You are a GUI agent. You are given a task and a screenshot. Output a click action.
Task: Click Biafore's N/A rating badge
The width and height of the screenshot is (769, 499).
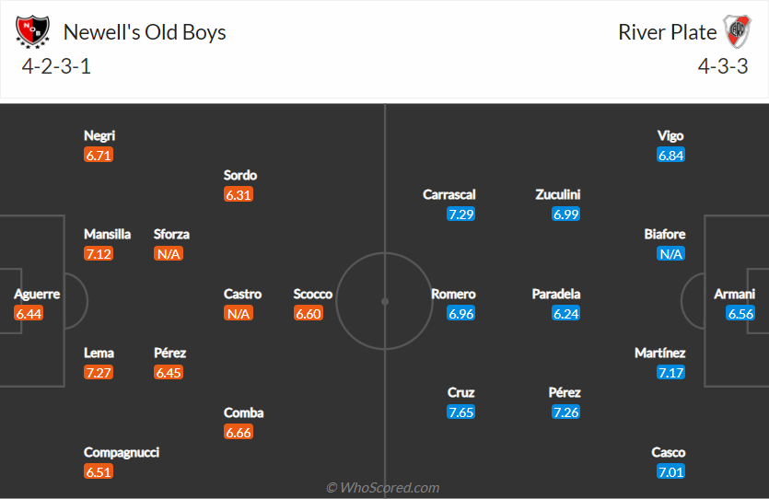coord(670,254)
